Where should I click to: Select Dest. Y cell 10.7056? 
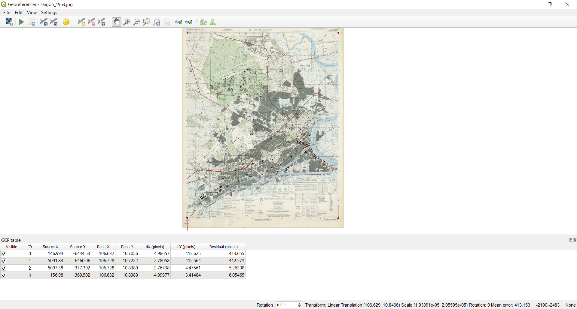(127, 253)
